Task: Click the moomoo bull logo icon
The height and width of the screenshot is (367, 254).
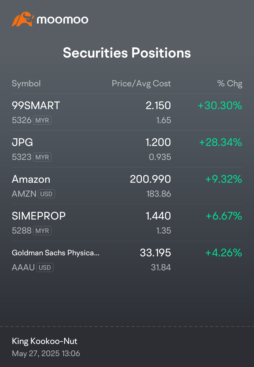Action: pyautogui.click(x=23, y=19)
